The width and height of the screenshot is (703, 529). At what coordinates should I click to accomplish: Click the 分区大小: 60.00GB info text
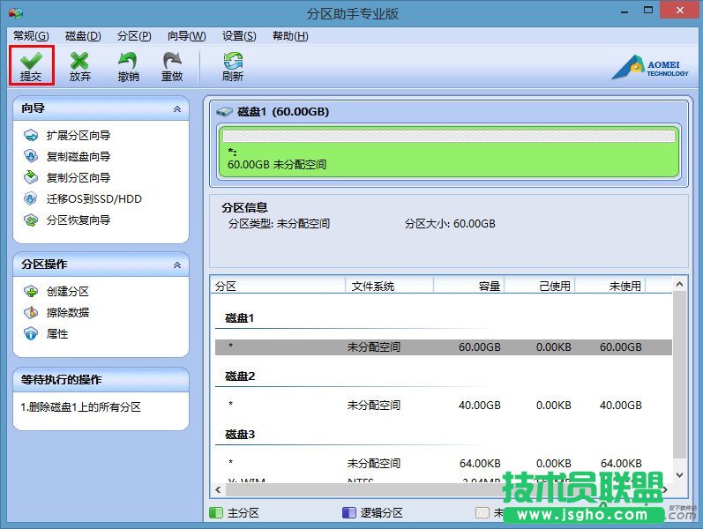click(x=450, y=223)
